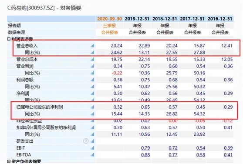Select the 2016-12-31 column header
This screenshot has height=164, width=243.
[x=220, y=19]
